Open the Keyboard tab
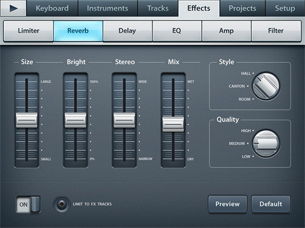305x228 pixels. (x=52, y=8)
